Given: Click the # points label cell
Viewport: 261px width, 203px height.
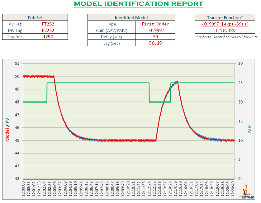Looking at the screenshot, I should [15, 37].
